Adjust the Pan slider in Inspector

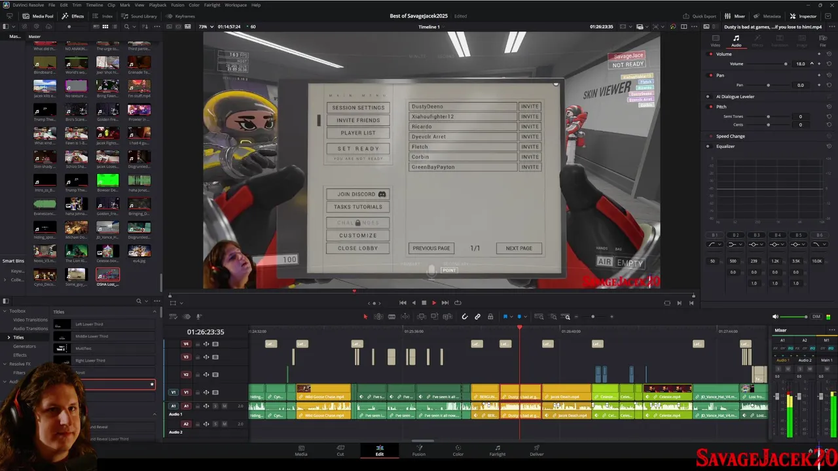tap(767, 85)
